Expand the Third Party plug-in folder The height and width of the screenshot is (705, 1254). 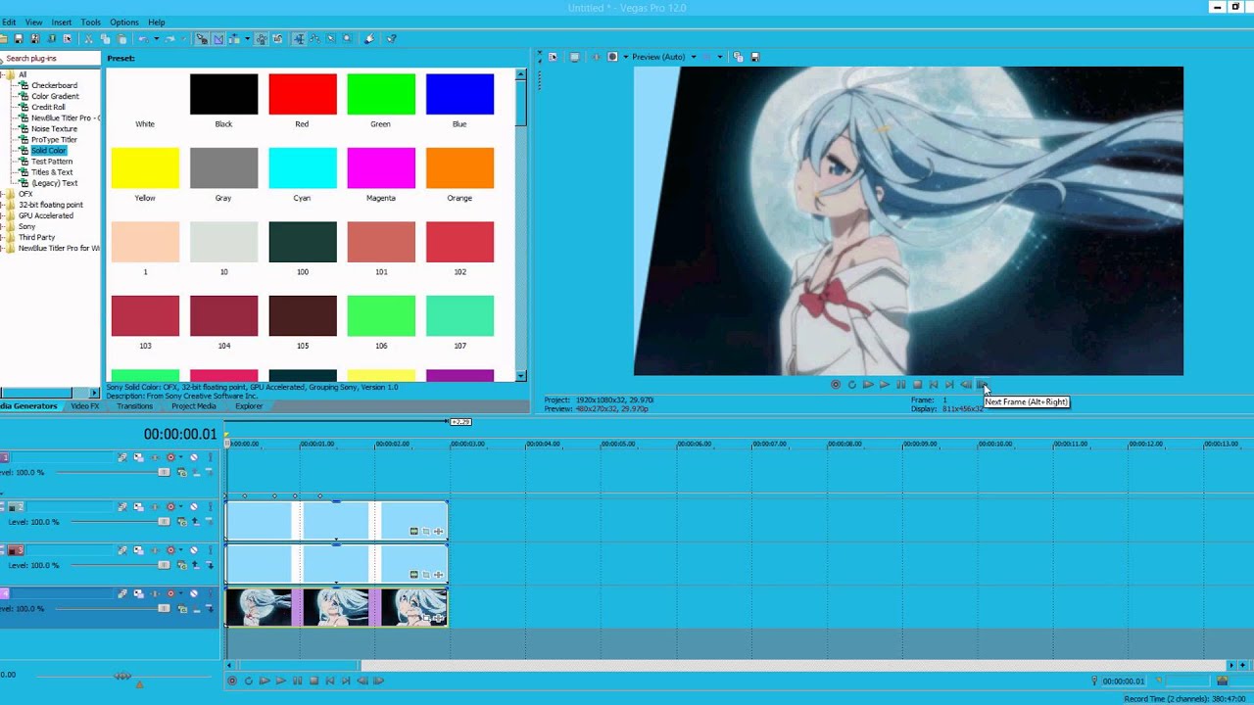pos(3,237)
